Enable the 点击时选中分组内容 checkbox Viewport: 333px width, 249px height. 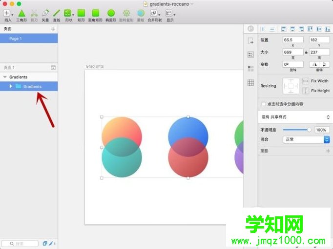coord(264,104)
